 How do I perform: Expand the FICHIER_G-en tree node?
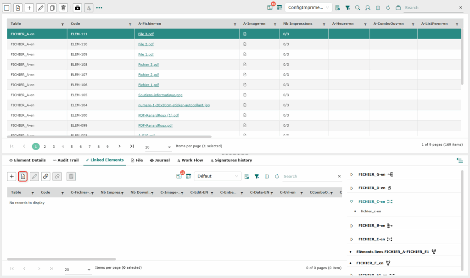pyautogui.click(x=352, y=174)
